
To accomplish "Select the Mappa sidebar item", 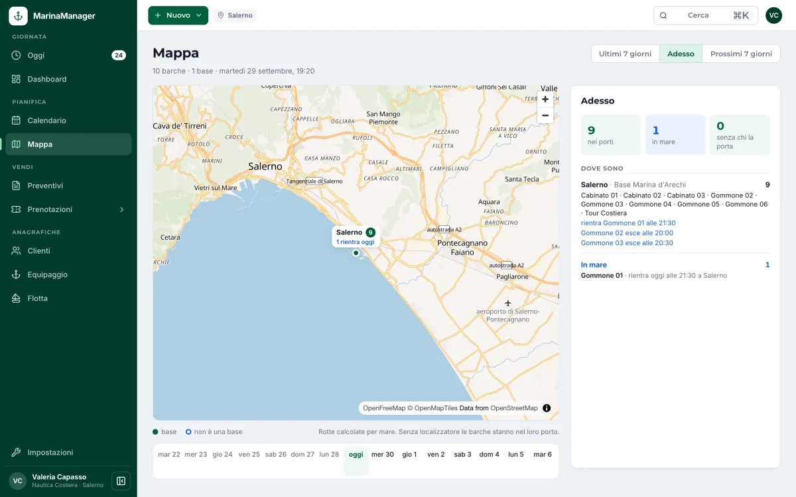I will click(68, 144).
